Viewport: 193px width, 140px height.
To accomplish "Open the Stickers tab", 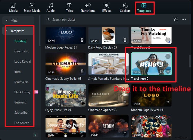I will pyautogui.click(x=125, y=8).
